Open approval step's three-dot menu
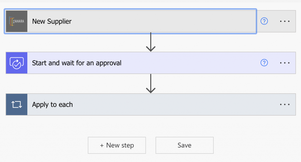Screen dimensions: 301x162 [x=285, y=63]
